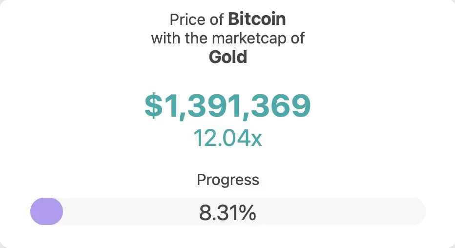
Task: Click the percent symbol after 8.31
Action: click(248, 213)
